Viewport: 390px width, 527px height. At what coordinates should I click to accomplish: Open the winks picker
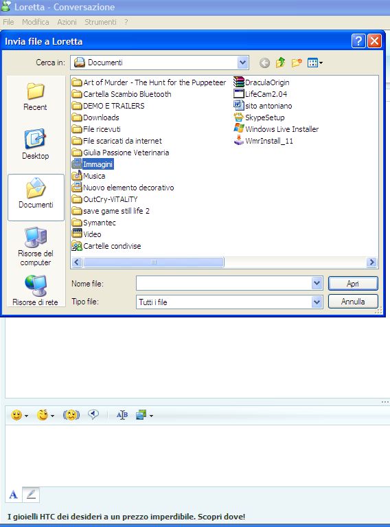[43, 416]
